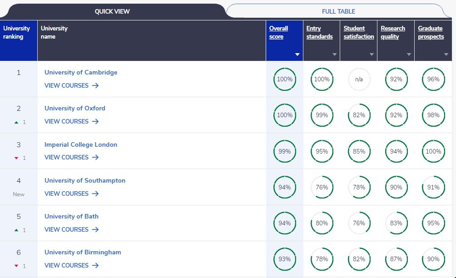The width and height of the screenshot is (456, 278).
Task: View courses for University of Birmingham
Action: point(67,265)
